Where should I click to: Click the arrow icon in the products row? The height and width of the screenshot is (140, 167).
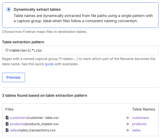click(x=127, y=124)
